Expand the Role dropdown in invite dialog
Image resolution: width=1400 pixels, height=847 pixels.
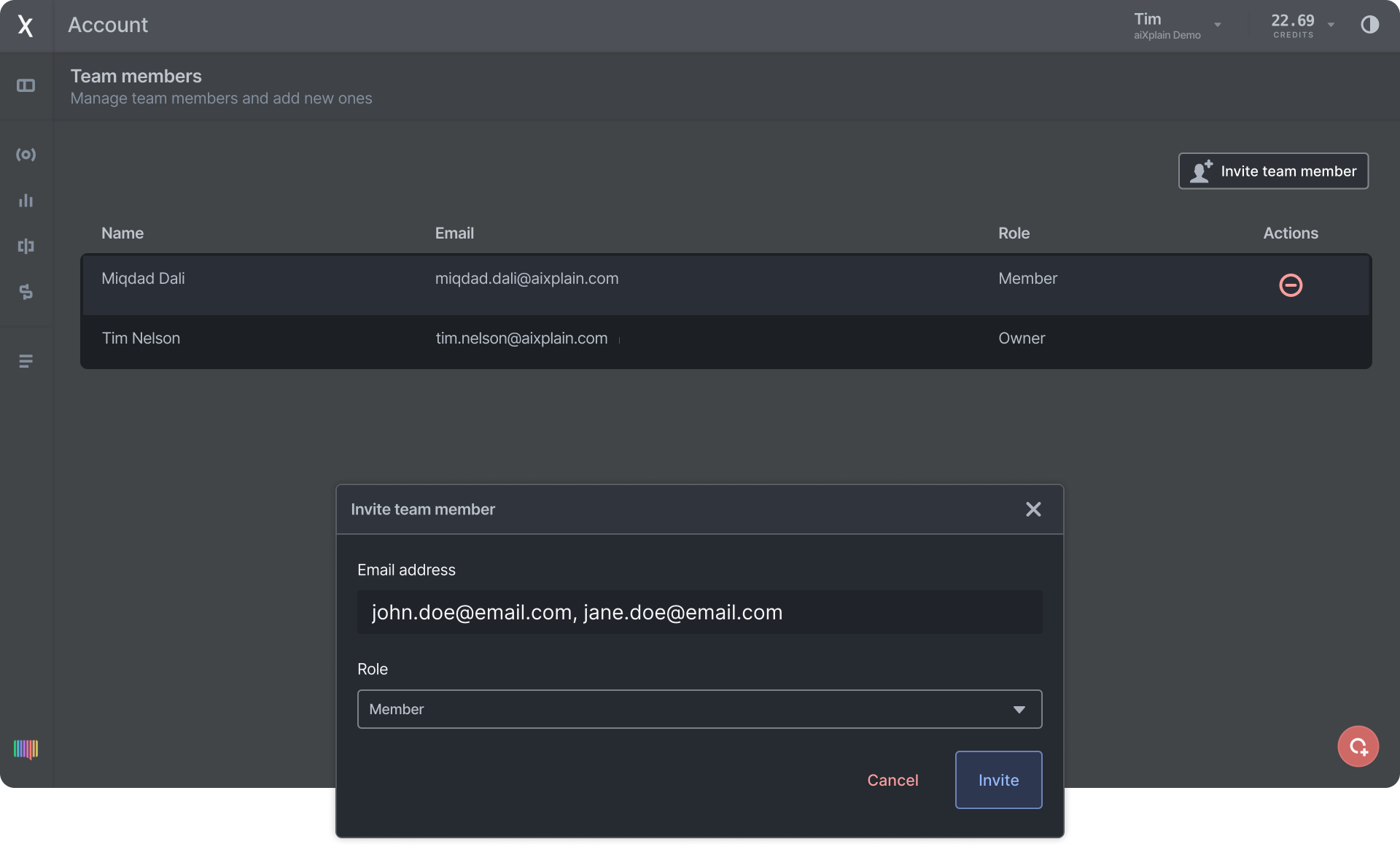click(1019, 708)
